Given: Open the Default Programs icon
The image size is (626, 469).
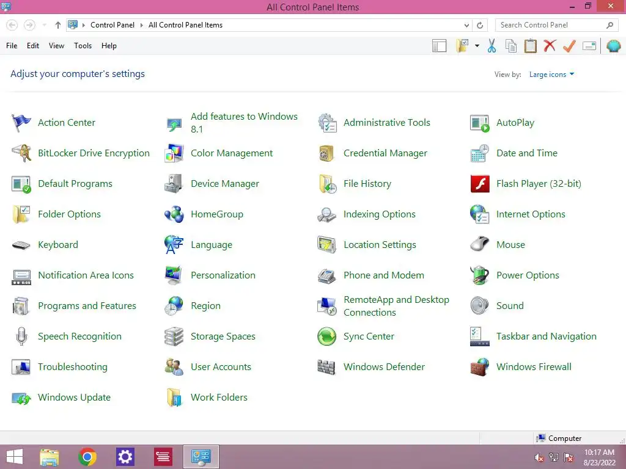Looking at the screenshot, I should (21, 184).
